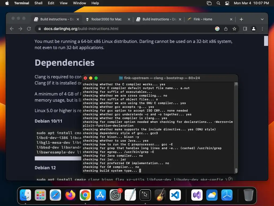
Task: Click the browser page vertical scrollbar
Action: tap(266, 41)
